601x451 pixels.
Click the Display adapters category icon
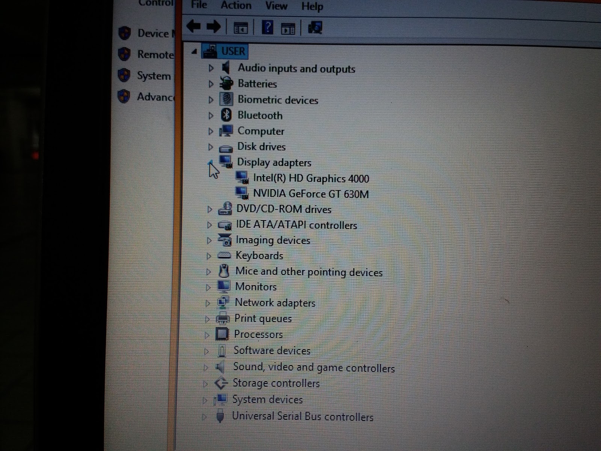226,162
